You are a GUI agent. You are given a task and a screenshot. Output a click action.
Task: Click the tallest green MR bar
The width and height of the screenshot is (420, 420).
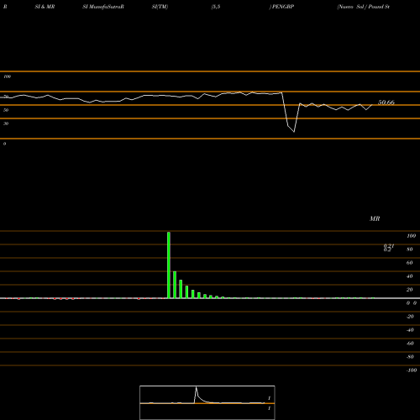(169, 265)
